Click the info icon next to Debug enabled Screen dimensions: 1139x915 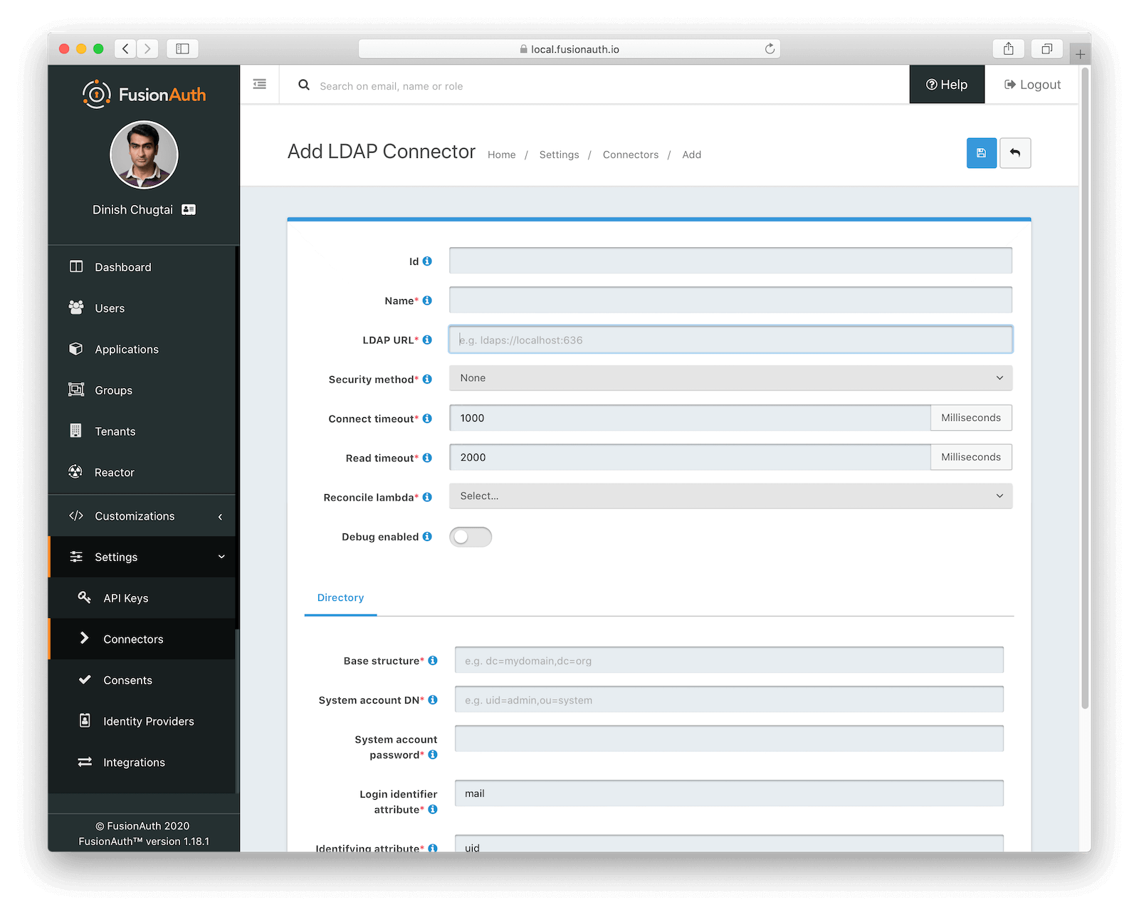pos(427,536)
